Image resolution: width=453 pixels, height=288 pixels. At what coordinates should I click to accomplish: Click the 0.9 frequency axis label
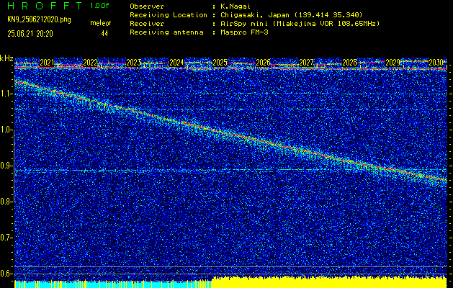(x=6, y=166)
